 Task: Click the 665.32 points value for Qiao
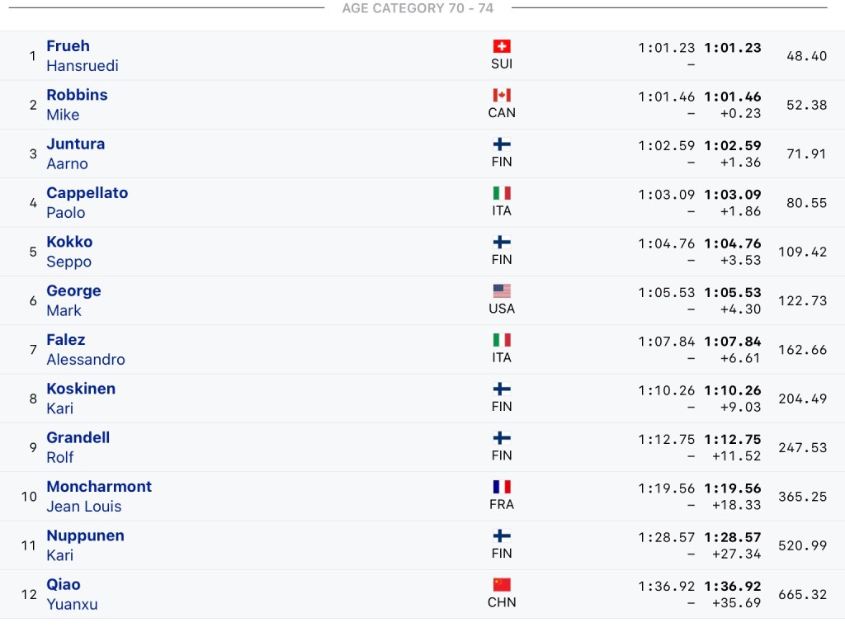pyautogui.click(x=802, y=595)
